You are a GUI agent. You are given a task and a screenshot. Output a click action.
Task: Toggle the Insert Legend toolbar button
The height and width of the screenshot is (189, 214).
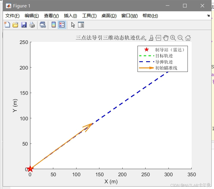pyautogui.click(x=62, y=25)
